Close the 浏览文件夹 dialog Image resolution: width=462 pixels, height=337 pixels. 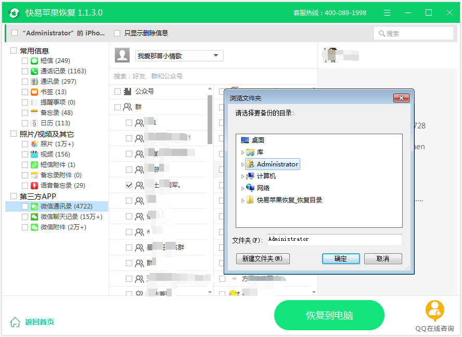(401, 98)
